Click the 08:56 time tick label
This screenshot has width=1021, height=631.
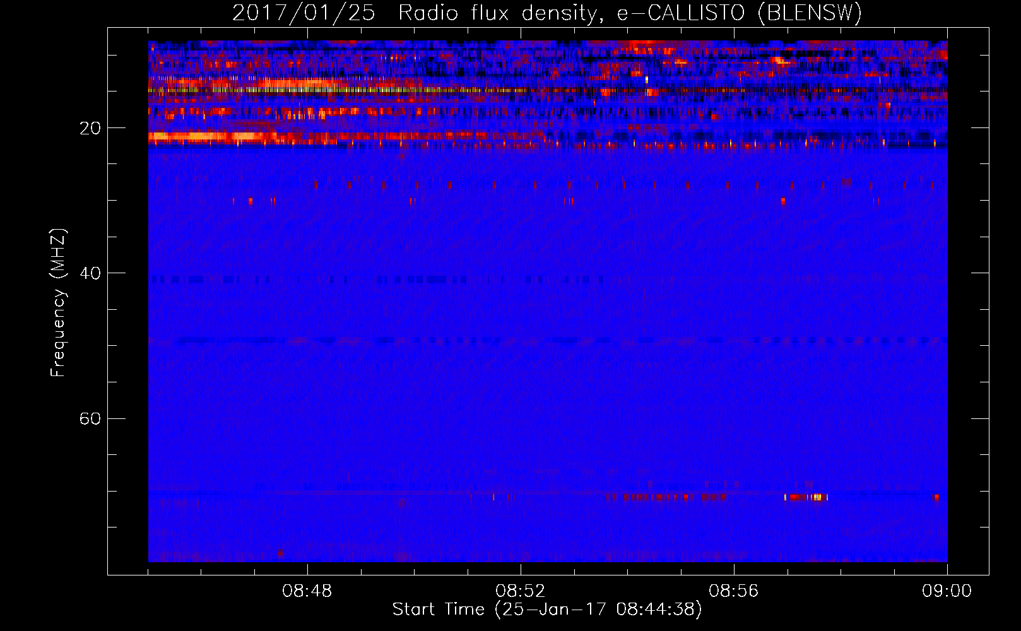coord(734,591)
